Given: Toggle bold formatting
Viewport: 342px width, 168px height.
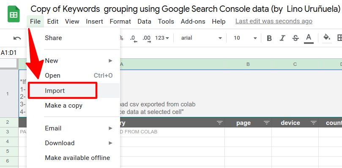Looking at the screenshot, I should pos(269,38).
